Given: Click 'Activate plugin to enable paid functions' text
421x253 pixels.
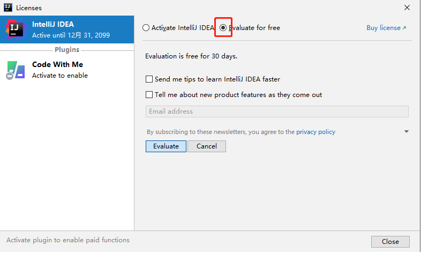Looking at the screenshot, I should 68,240.
